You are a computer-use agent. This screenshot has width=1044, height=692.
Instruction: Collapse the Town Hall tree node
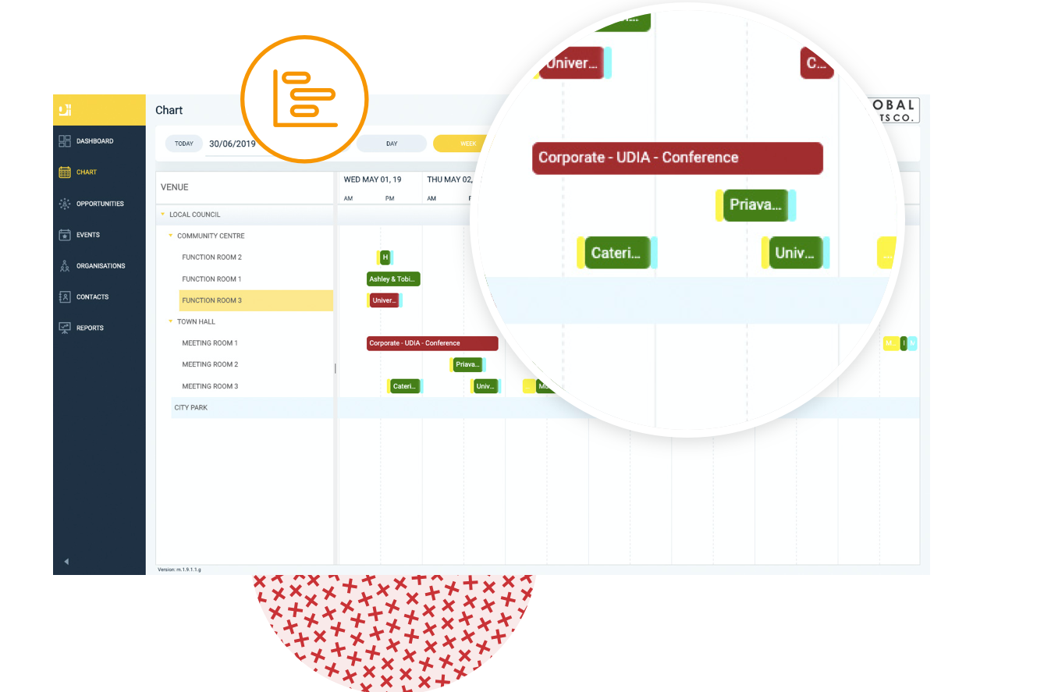pyautogui.click(x=171, y=321)
